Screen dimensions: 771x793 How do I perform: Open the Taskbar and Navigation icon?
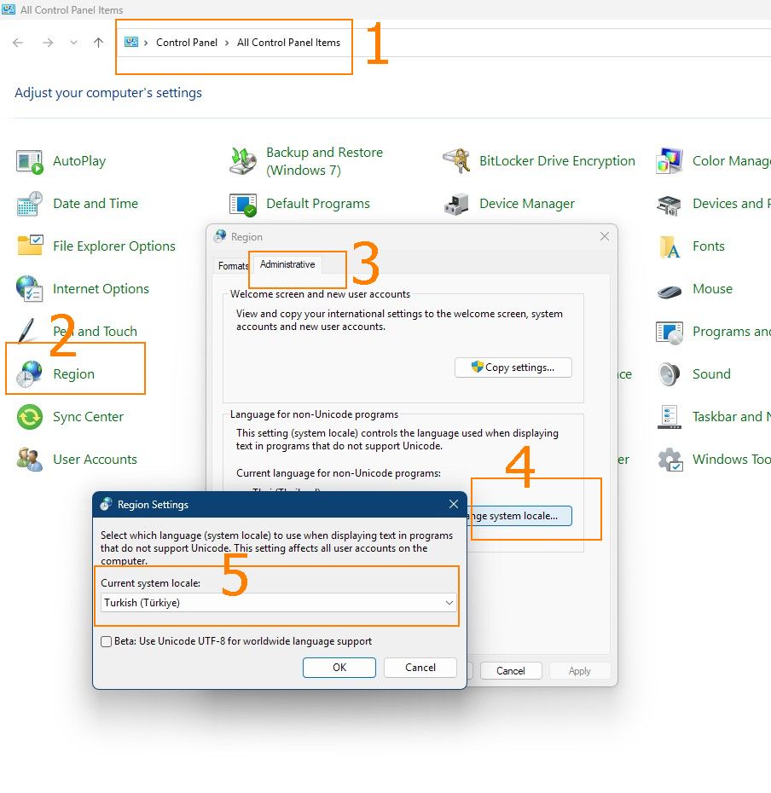click(670, 417)
